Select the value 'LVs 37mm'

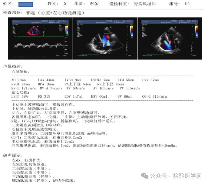click(150, 80)
